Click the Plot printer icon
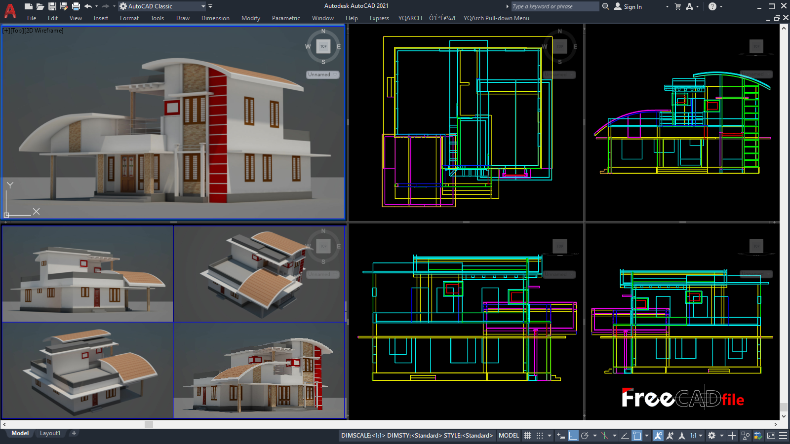This screenshot has height=444, width=790. 76,6
